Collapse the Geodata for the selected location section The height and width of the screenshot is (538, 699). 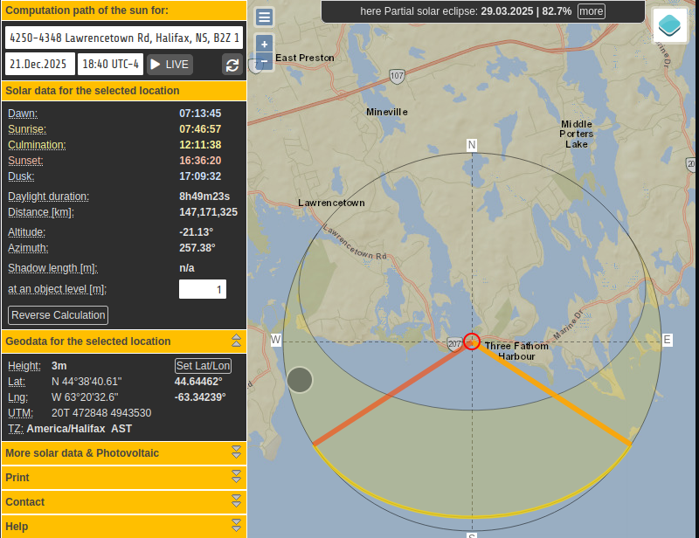pyautogui.click(x=236, y=341)
